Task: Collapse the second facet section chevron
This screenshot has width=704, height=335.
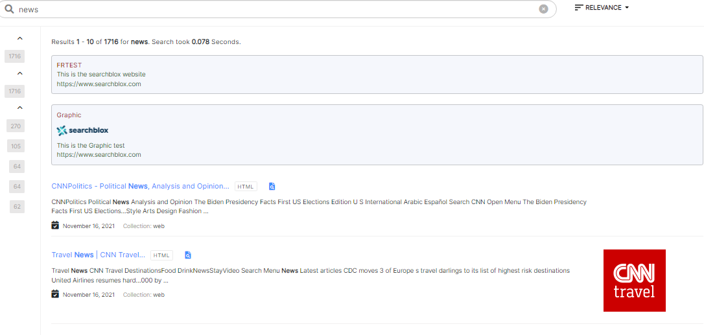Action: 19,73
